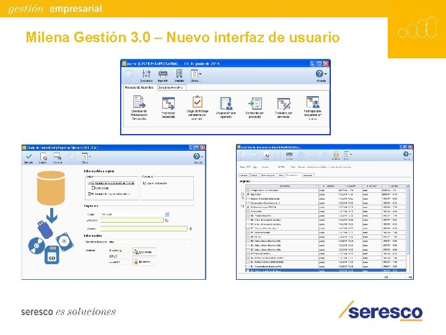Toggle the first checkbox in Datos group
The height and width of the screenshot is (335, 446).
[x=90, y=183]
